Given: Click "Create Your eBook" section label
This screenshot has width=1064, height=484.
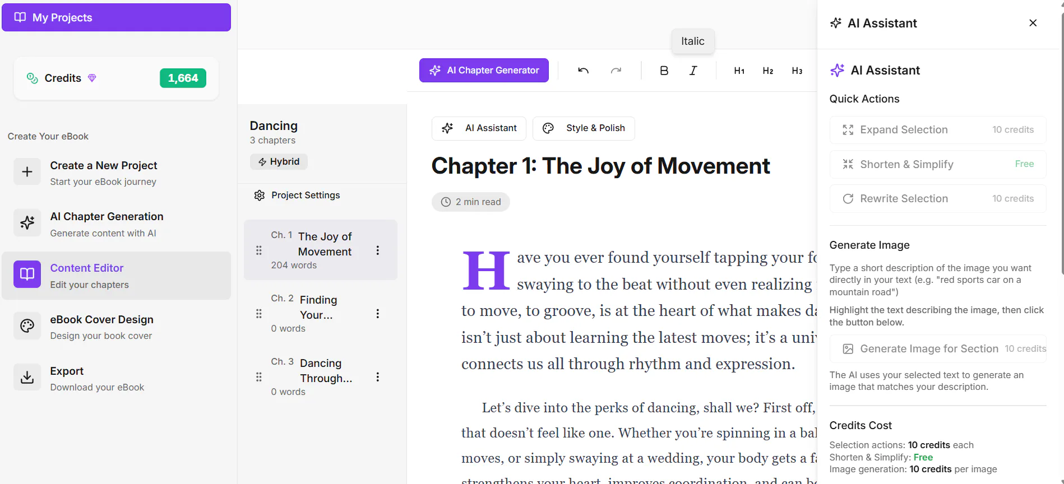Looking at the screenshot, I should (48, 136).
